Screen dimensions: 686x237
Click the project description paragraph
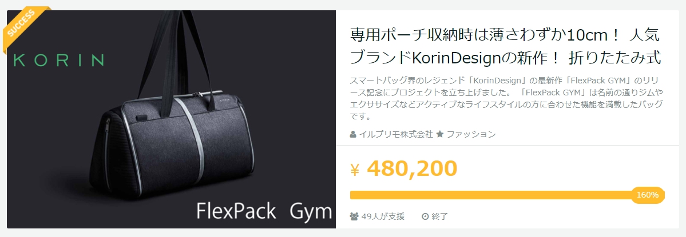click(506, 99)
